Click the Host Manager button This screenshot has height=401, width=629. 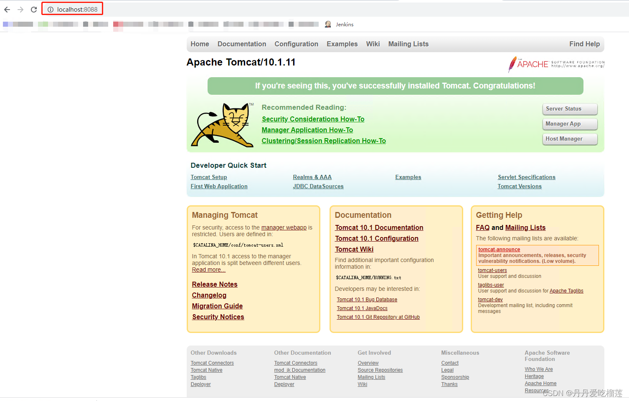click(x=570, y=139)
